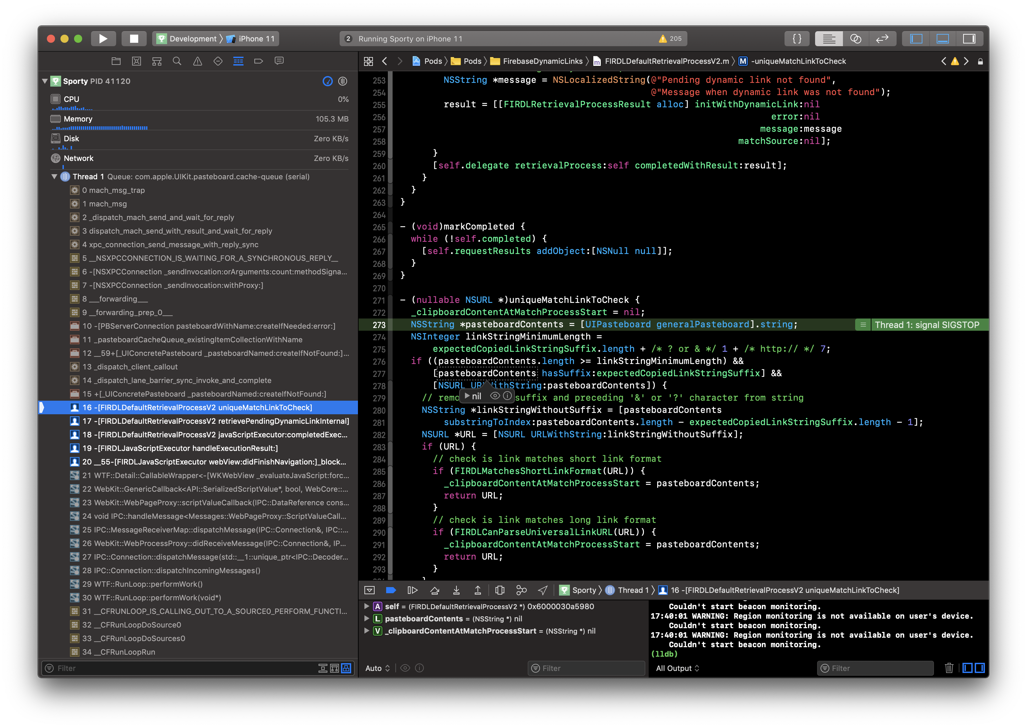Open the Debug View Hierarchy button
The height and width of the screenshot is (728, 1027).
(499, 590)
